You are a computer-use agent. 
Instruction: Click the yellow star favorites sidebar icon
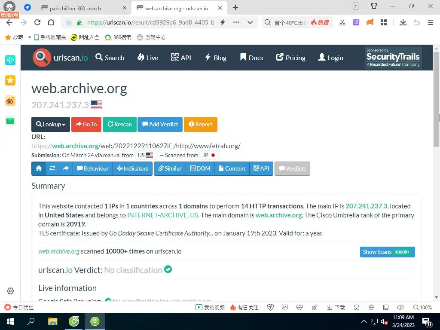10,80
